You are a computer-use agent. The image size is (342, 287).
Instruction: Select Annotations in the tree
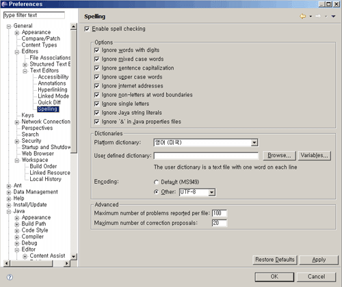(52, 83)
